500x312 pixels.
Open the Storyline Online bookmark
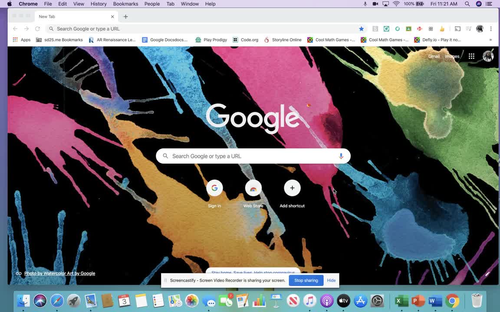pos(283,40)
